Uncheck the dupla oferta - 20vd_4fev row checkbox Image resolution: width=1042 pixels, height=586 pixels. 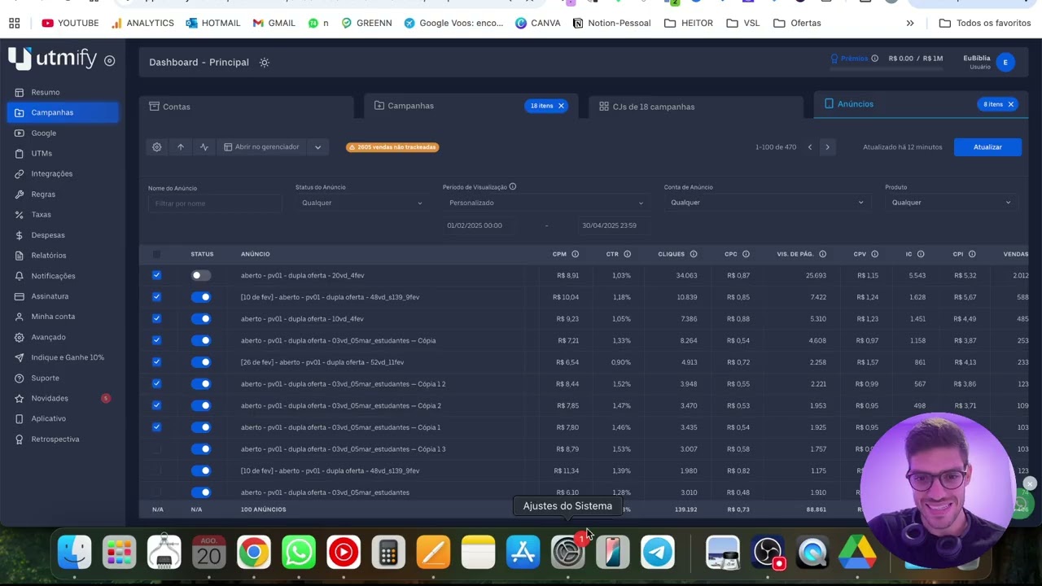pos(156,275)
